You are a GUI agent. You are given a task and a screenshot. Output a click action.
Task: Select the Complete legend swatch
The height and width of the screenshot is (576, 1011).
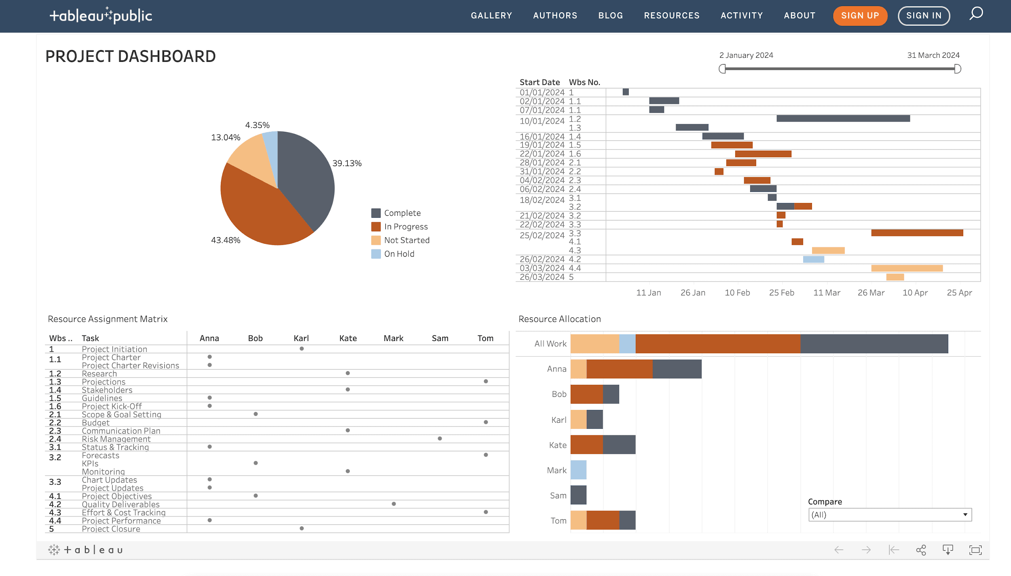point(376,213)
